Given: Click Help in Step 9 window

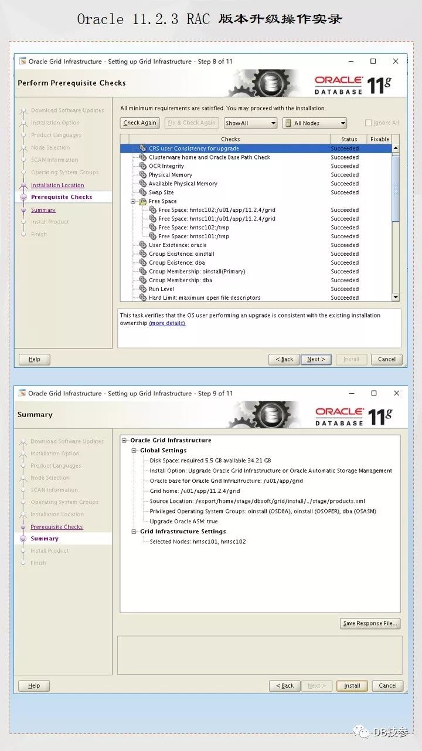Looking at the screenshot, I should (34, 685).
